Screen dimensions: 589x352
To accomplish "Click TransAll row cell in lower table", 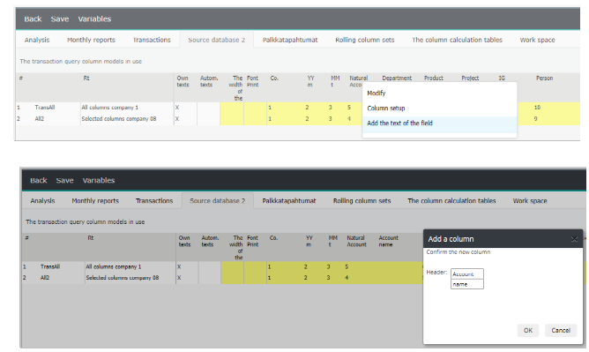I will (x=50, y=266).
